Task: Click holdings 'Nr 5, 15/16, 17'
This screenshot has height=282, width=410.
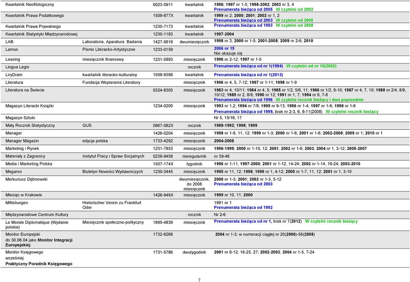Action: [x=228, y=118]
